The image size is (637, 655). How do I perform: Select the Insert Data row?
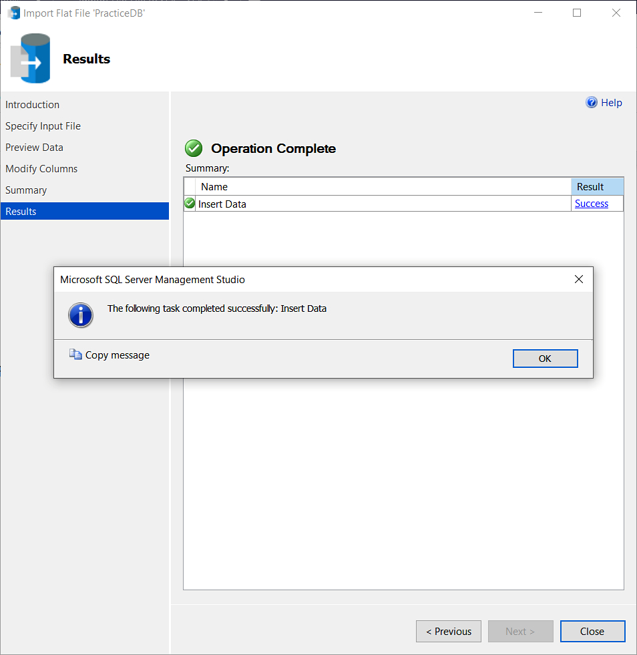pyautogui.click(x=403, y=204)
